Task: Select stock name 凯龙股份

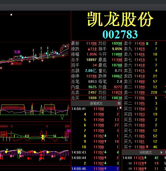Action: [x=120, y=19]
